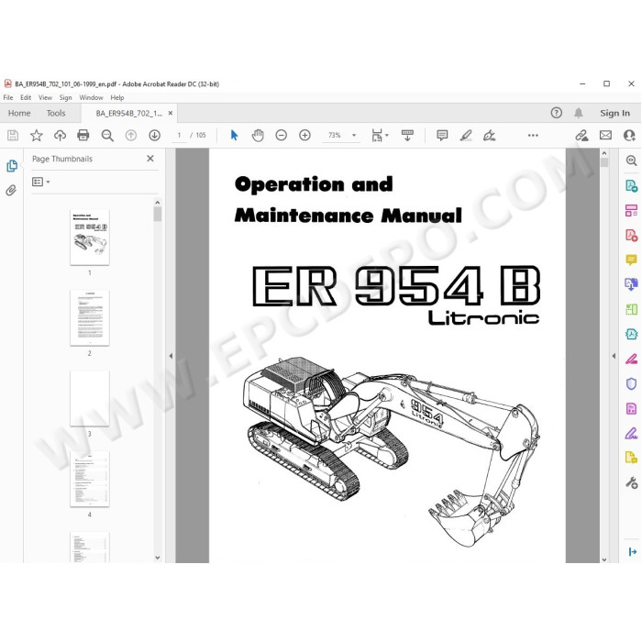
Task: Open the search tool in right pane
Action: (x=631, y=160)
